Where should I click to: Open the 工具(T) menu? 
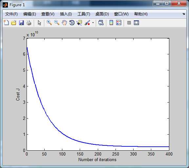click(x=84, y=14)
